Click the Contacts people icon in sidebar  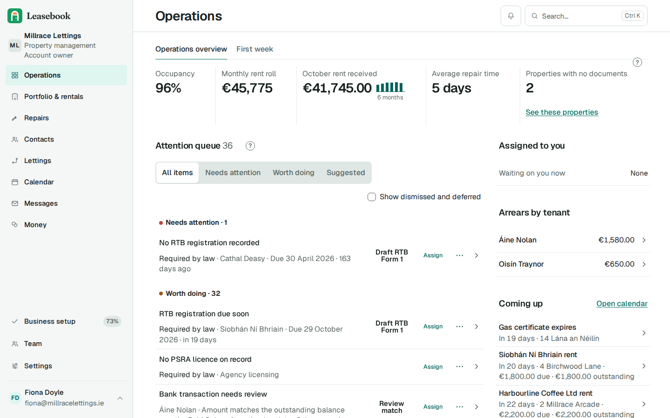pos(15,139)
